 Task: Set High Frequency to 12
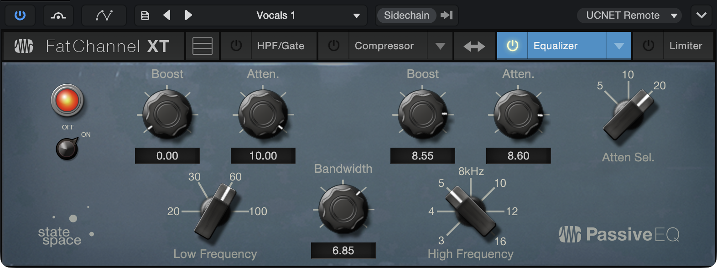512,211
